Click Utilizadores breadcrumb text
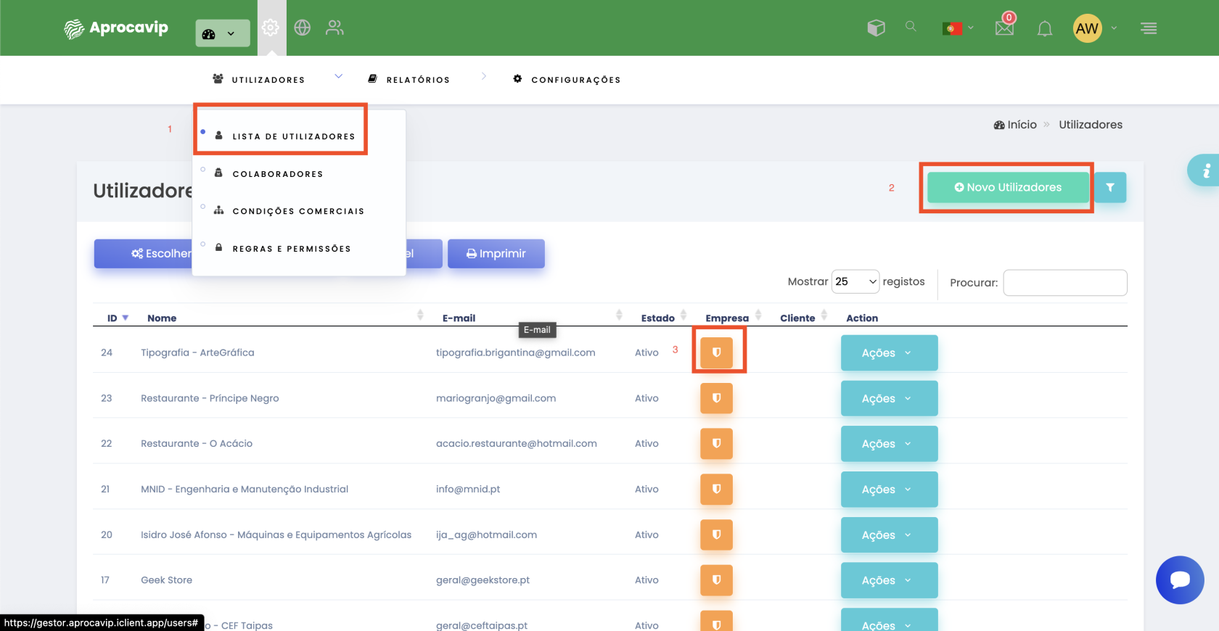The image size is (1219, 631). coord(1091,125)
